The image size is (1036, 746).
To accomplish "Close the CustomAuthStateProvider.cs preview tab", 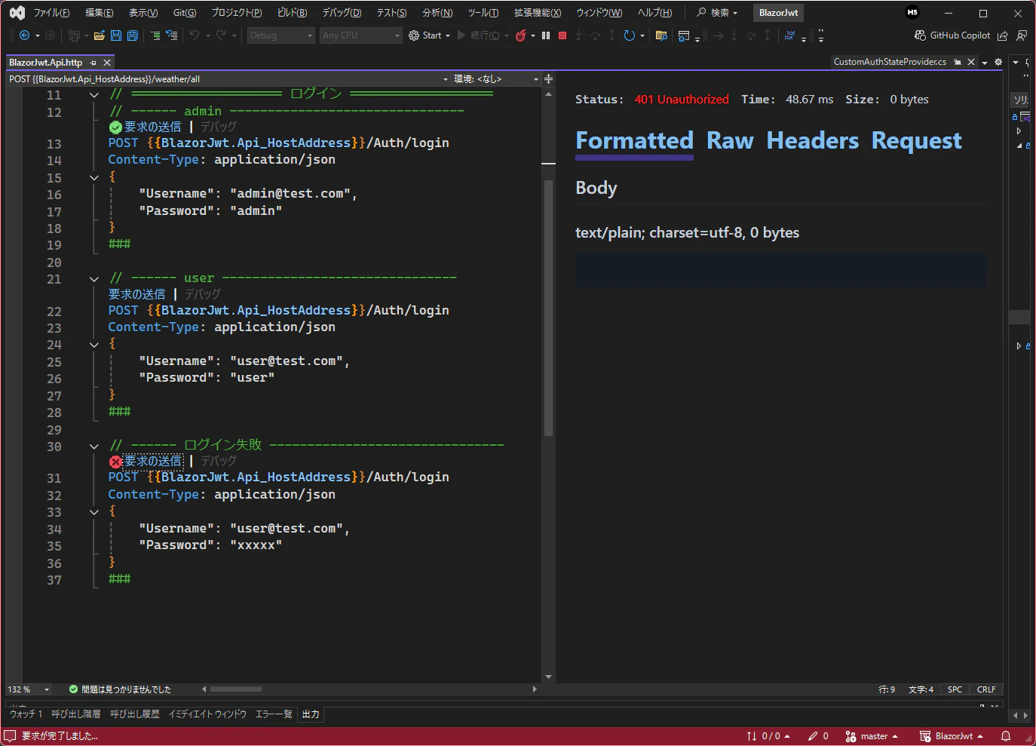I will pyautogui.click(x=971, y=62).
